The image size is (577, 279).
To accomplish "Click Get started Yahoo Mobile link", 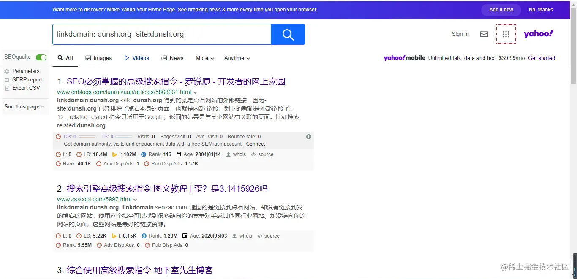I will coord(542,58).
